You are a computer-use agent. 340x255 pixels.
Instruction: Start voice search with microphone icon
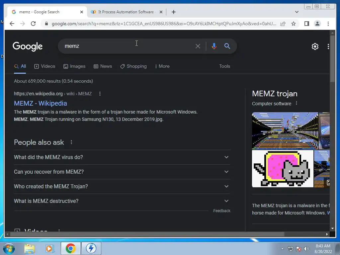pos(214,46)
